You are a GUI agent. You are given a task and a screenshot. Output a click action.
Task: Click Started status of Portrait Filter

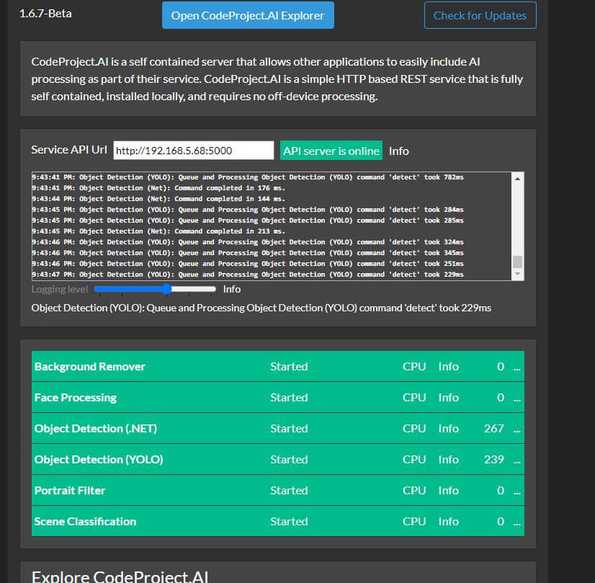pyautogui.click(x=289, y=491)
